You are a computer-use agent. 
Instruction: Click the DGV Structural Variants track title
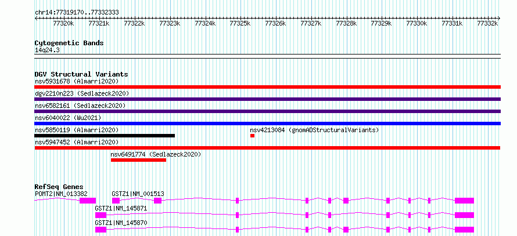[x=81, y=74]
